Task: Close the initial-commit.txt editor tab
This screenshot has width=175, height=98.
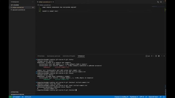Action: click(53, 2)
